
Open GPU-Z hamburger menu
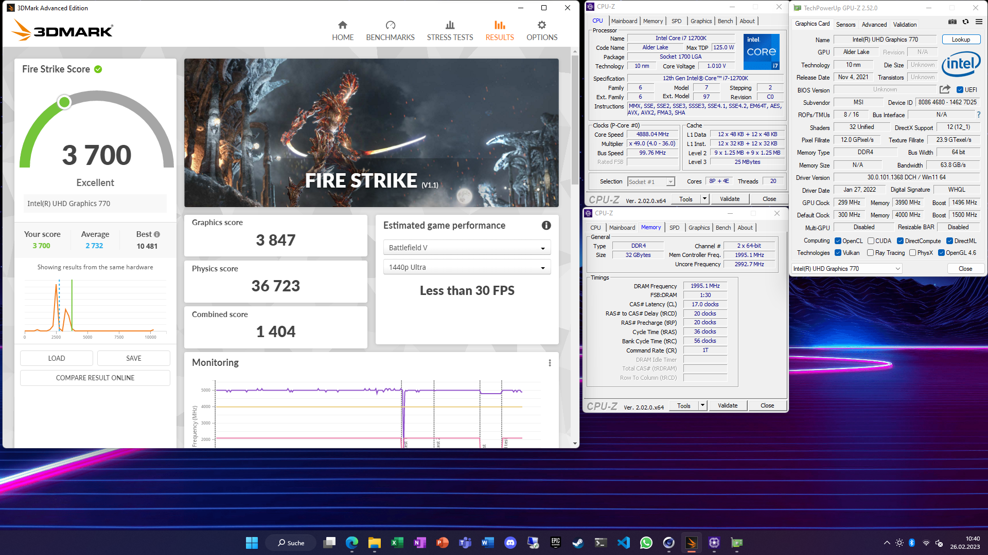coord(979,22)
